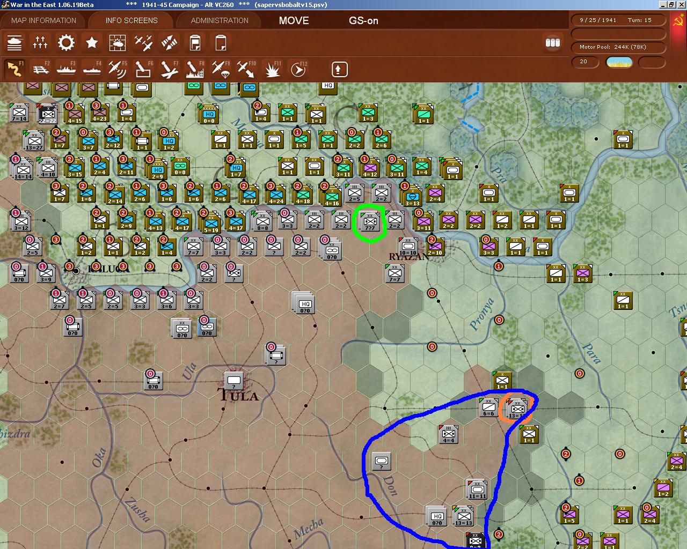The image size is (687, 549).
Task: Open the MAP INFORMATION tab
Action: coord(43,20)
